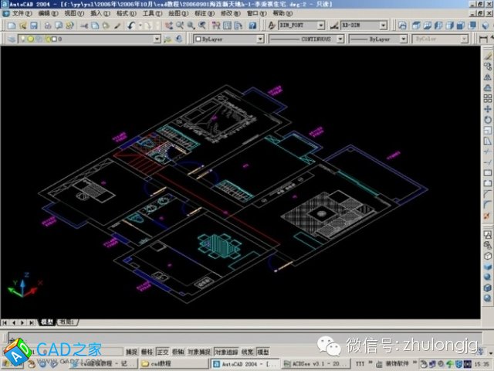Switch to ACDSee v3.1 taskbar button

pos(311,363)
